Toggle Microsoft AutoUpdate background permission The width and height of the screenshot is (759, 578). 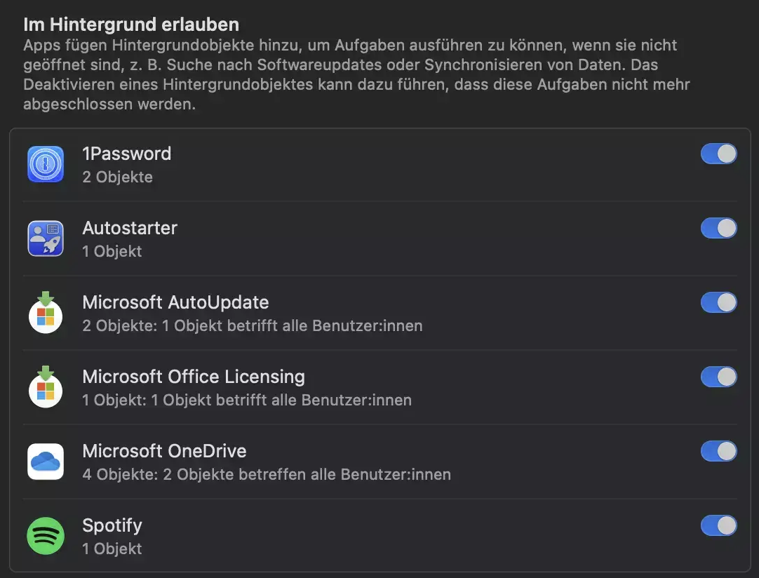pos(718,302)
